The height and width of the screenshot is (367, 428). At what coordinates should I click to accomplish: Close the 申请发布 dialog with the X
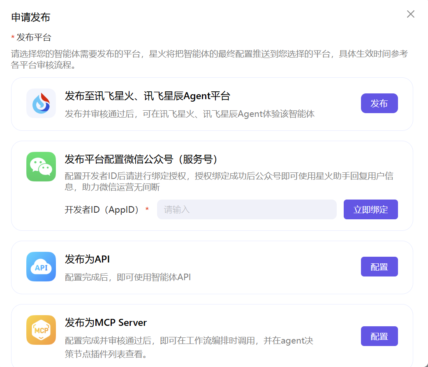410,14
